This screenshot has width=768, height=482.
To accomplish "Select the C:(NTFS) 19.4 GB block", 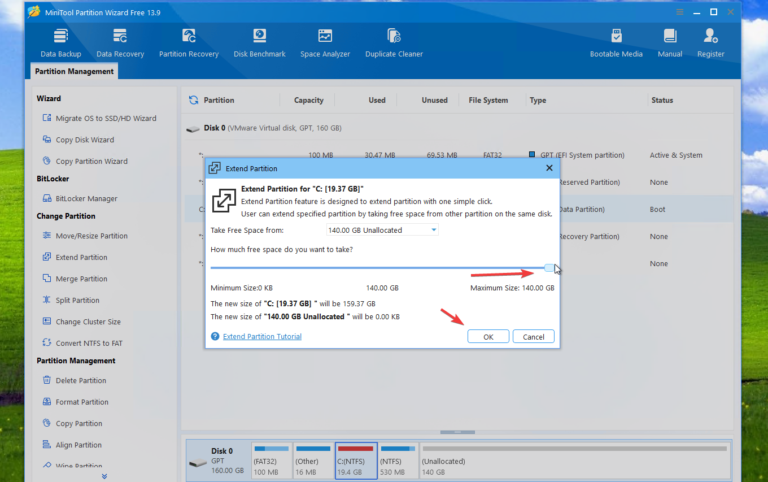I will 356,461.
